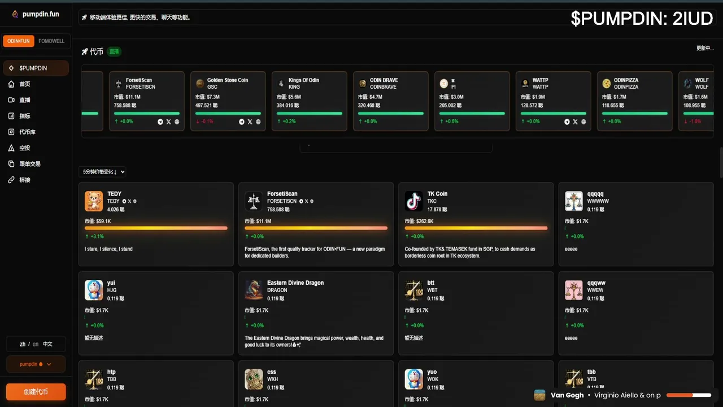This screenshot has height=407, width=723.
Task: Click the Golden Stone Coin token logo
Action: pyautogui.click(x=200, y=83)
